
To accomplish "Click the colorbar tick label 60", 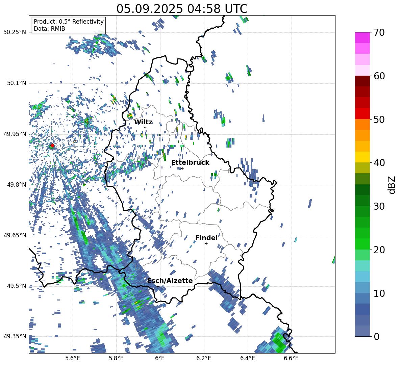I will pyautogui.click(x=379, y=76).
